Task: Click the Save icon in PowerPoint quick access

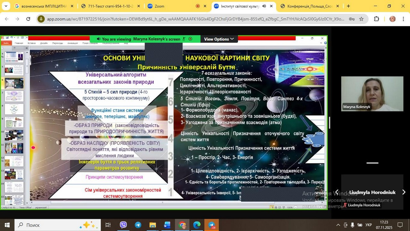Action: [7, 38]
